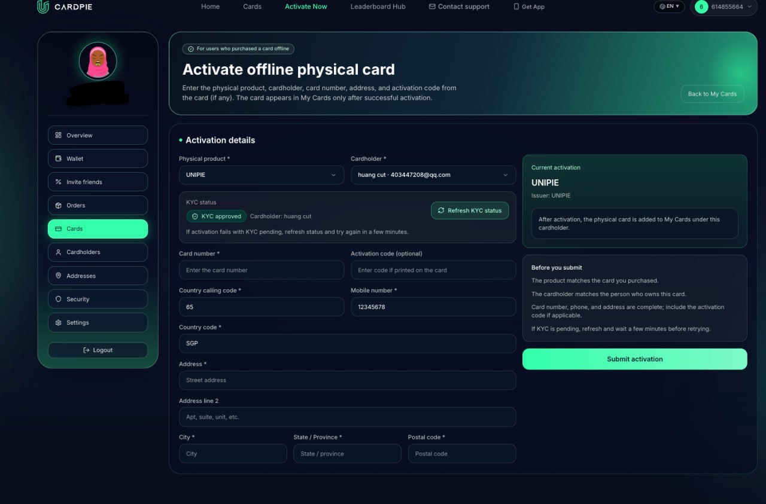Click the Overview grid icon in sidebar
This screenshot has width=766, height=504.
pos(58,135)
